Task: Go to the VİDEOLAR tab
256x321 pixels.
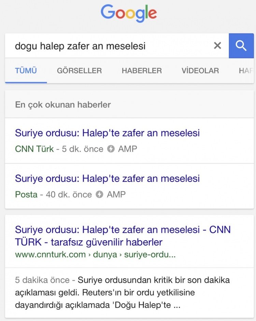Action: point(200,71)
